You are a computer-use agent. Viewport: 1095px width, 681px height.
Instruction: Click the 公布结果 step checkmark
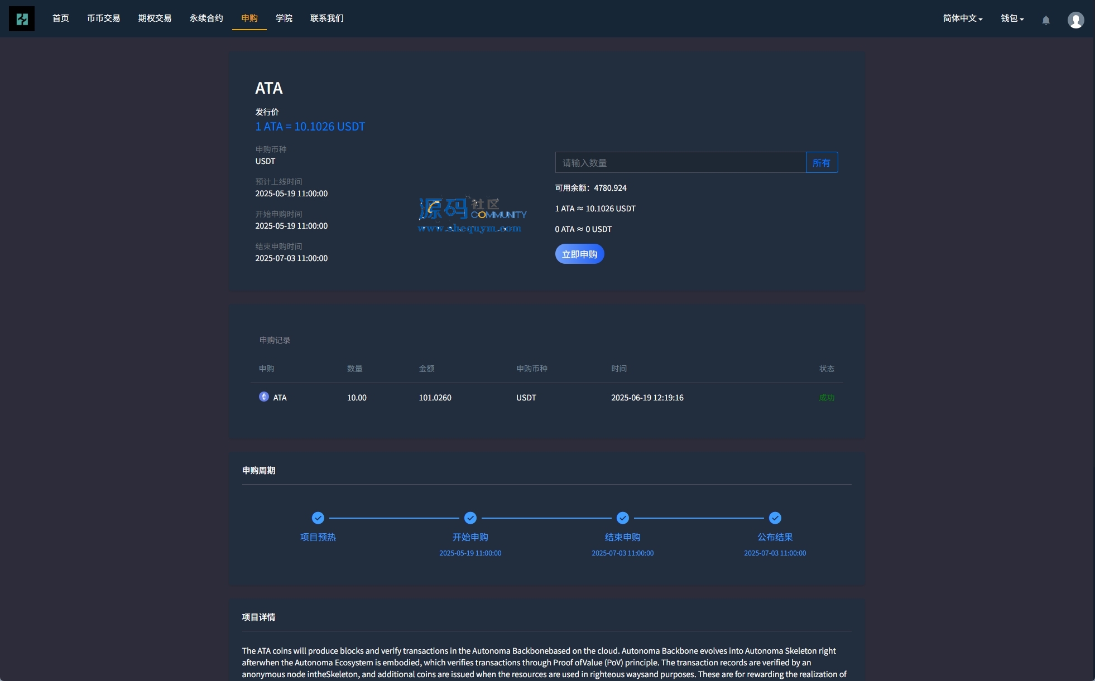pyautogui.click(x=775, y=518)
